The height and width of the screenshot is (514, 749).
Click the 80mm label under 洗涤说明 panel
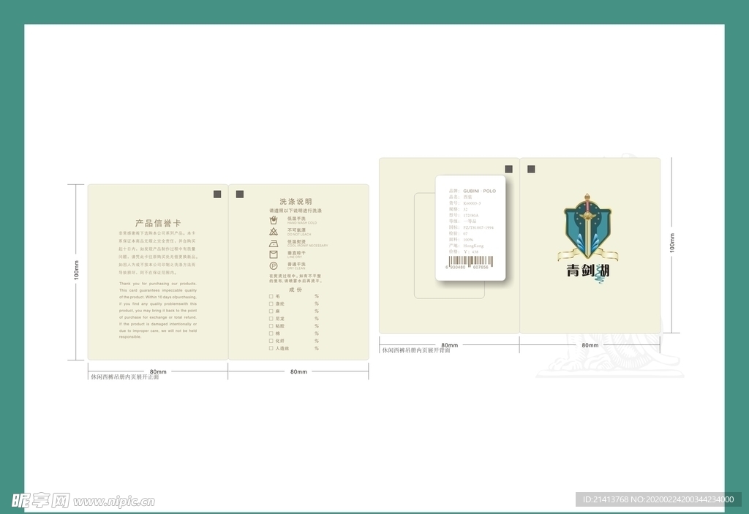coord(298,371)
